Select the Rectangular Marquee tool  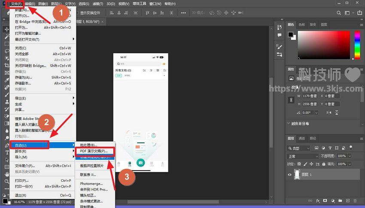point(7,43)
